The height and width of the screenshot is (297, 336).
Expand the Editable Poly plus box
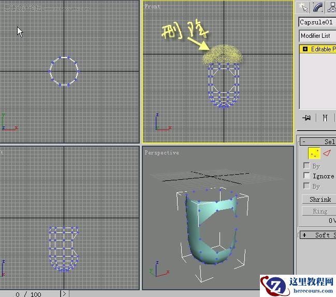tap(305, 49)
